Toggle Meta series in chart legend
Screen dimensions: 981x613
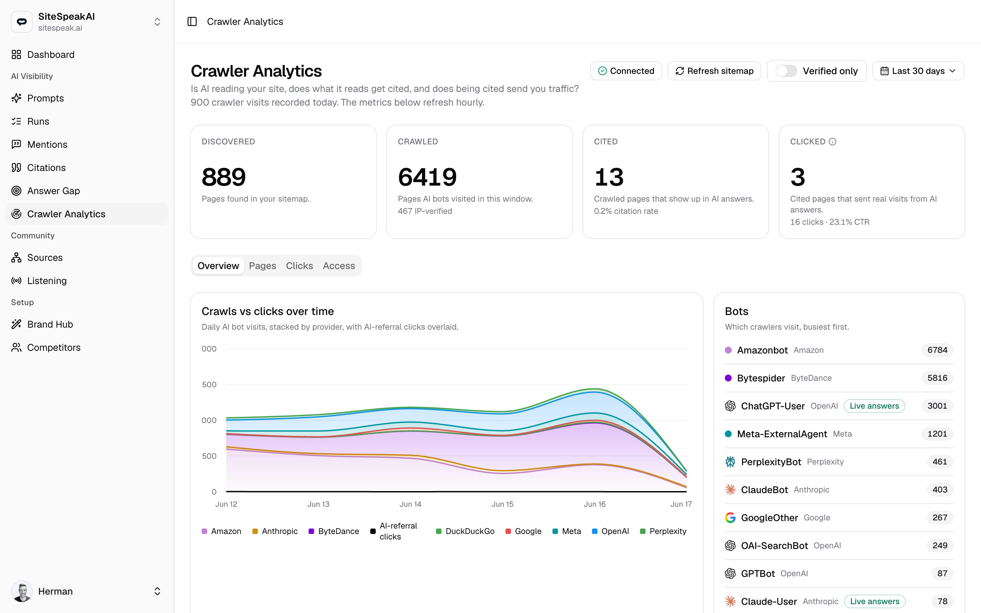click(x=567, y=531)
